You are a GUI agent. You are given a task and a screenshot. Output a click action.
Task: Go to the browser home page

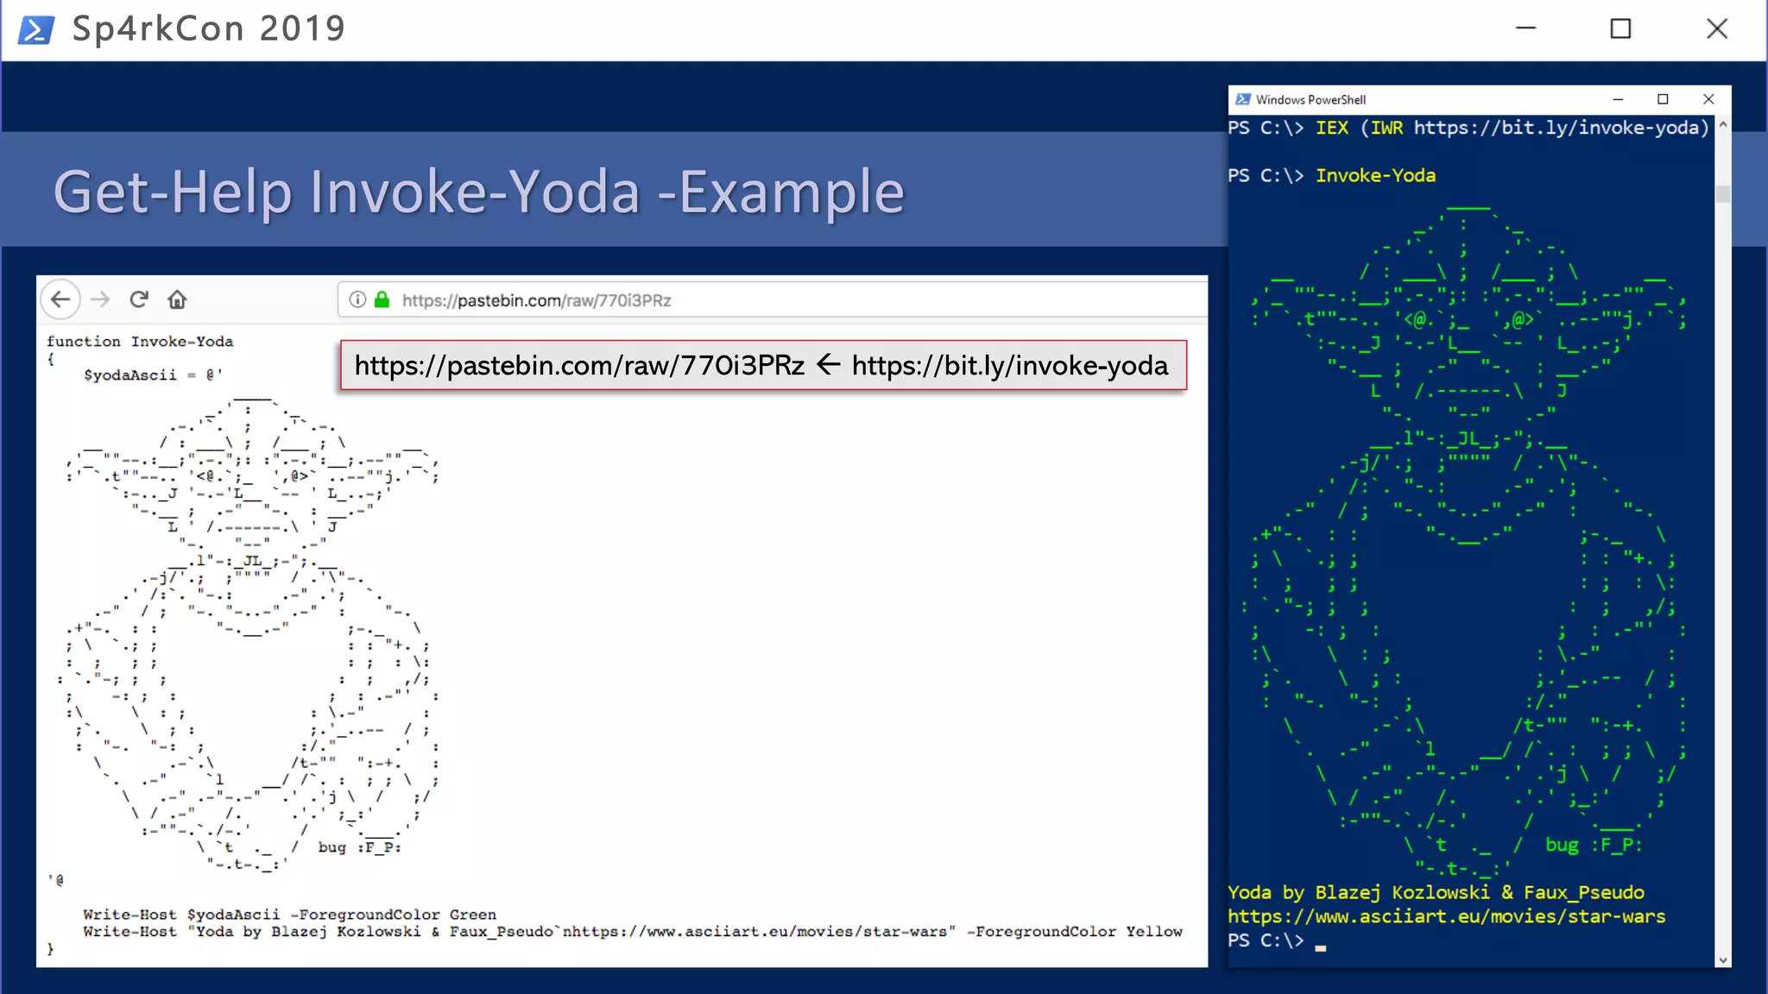coord(177,299)
